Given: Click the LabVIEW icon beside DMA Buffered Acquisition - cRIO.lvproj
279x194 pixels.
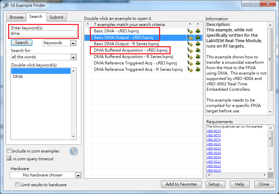Looking at the screenshot, I should coord(198,50).
